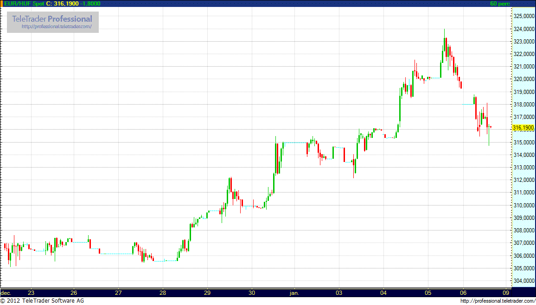Click the dec. month label on time axis
536x305 pixels.
(x=6, y=293)
